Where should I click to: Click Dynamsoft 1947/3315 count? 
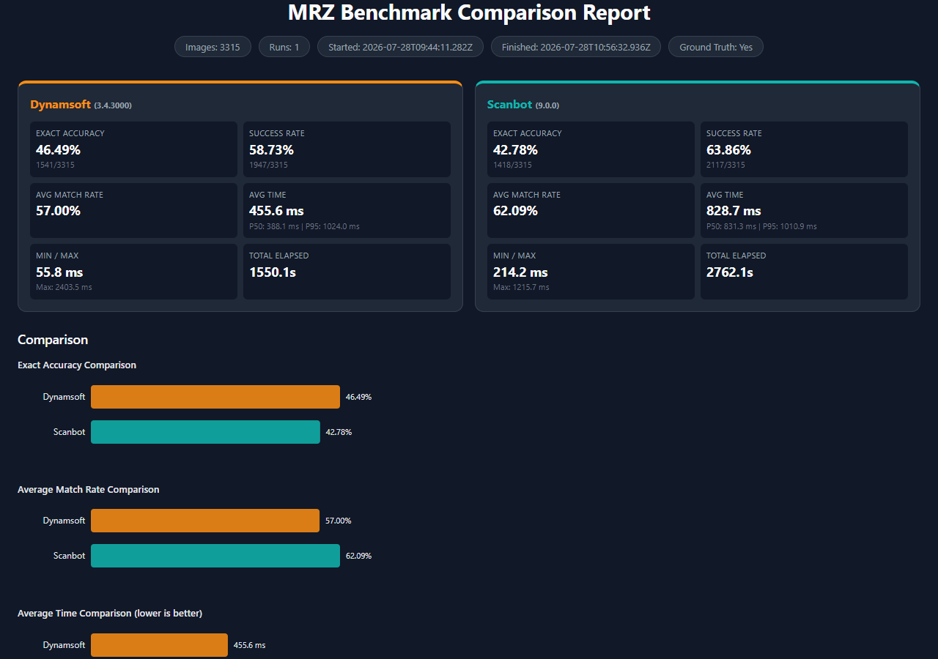pos(268,165)
